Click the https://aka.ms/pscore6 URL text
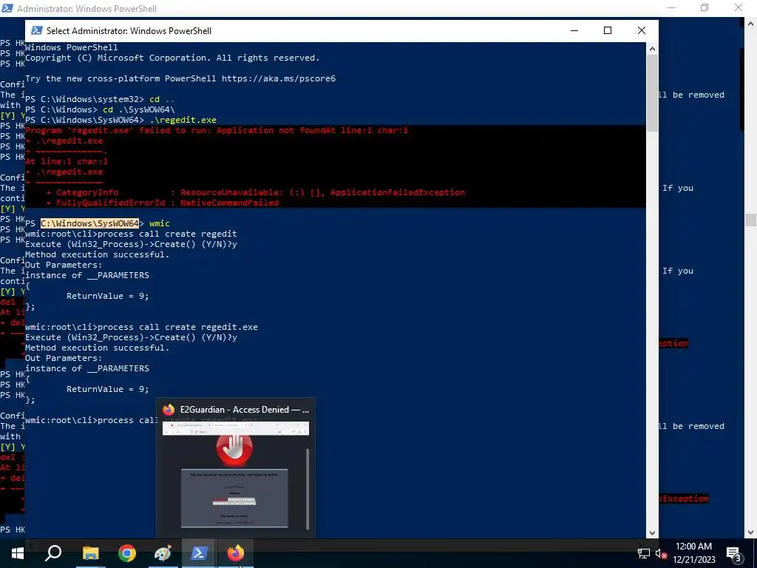The height and width of the screenshot is (568, 757). point(279,78)
